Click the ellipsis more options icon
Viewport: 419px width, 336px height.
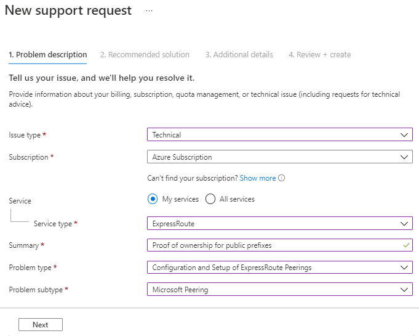click(x=149, y=11)
